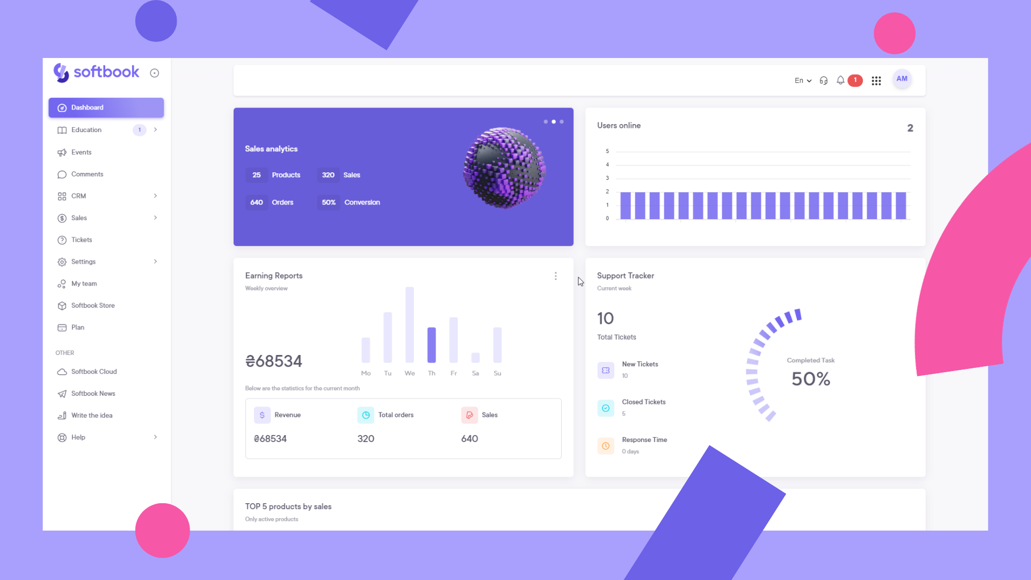
Task: Select the CRM sidebar icon
Action: pos(62,195)
